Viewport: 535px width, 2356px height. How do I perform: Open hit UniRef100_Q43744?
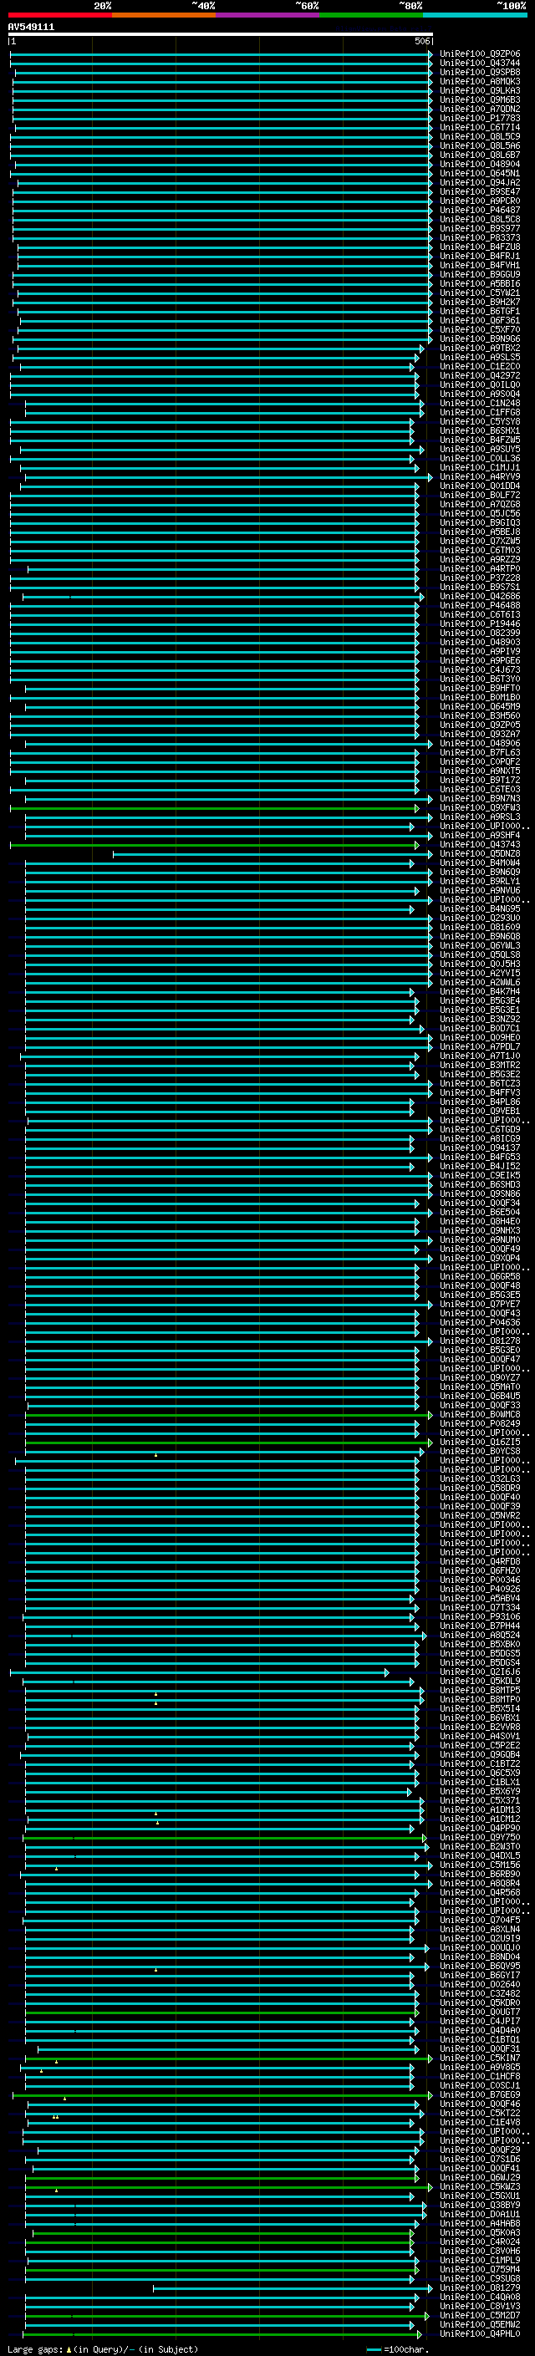click(480, 64)
